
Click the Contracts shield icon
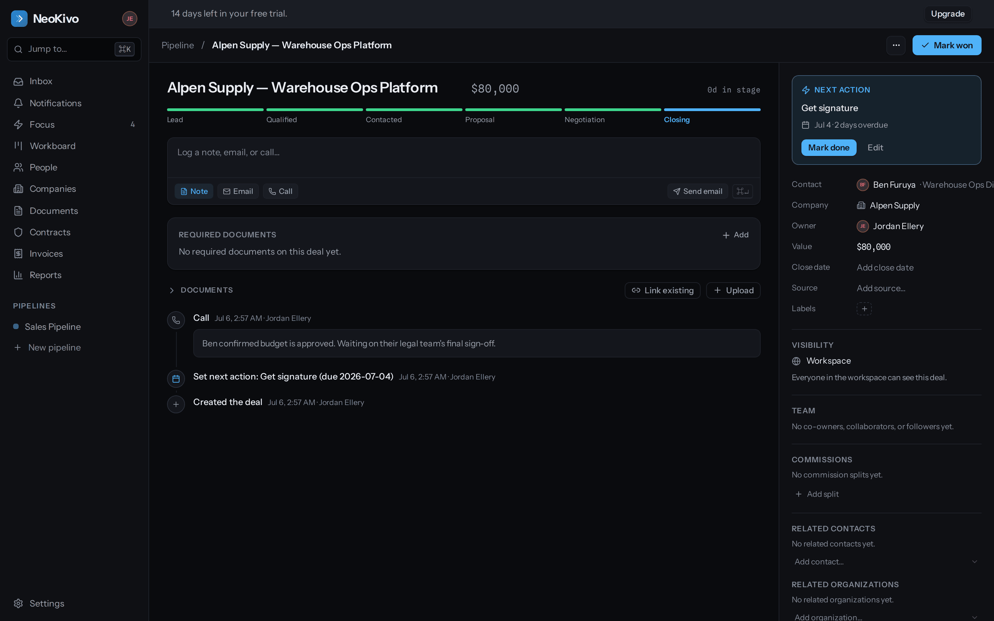(x=18, y=232)
